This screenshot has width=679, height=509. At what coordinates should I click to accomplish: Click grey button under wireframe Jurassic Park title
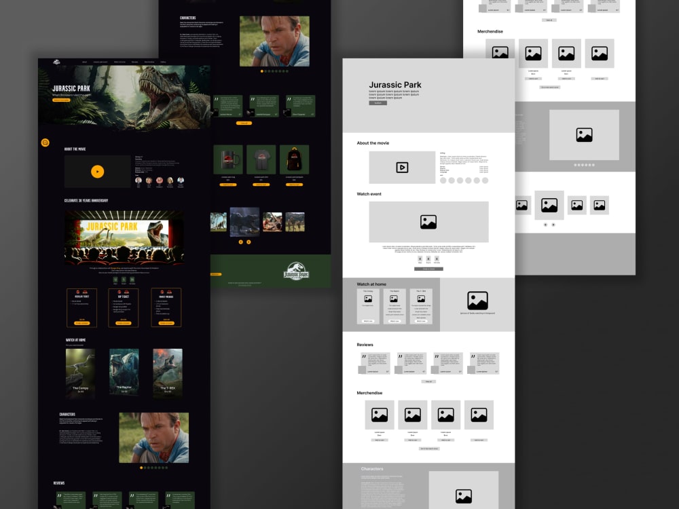coord(378,103)
